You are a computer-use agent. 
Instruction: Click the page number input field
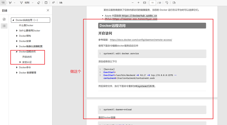(153, 3)
